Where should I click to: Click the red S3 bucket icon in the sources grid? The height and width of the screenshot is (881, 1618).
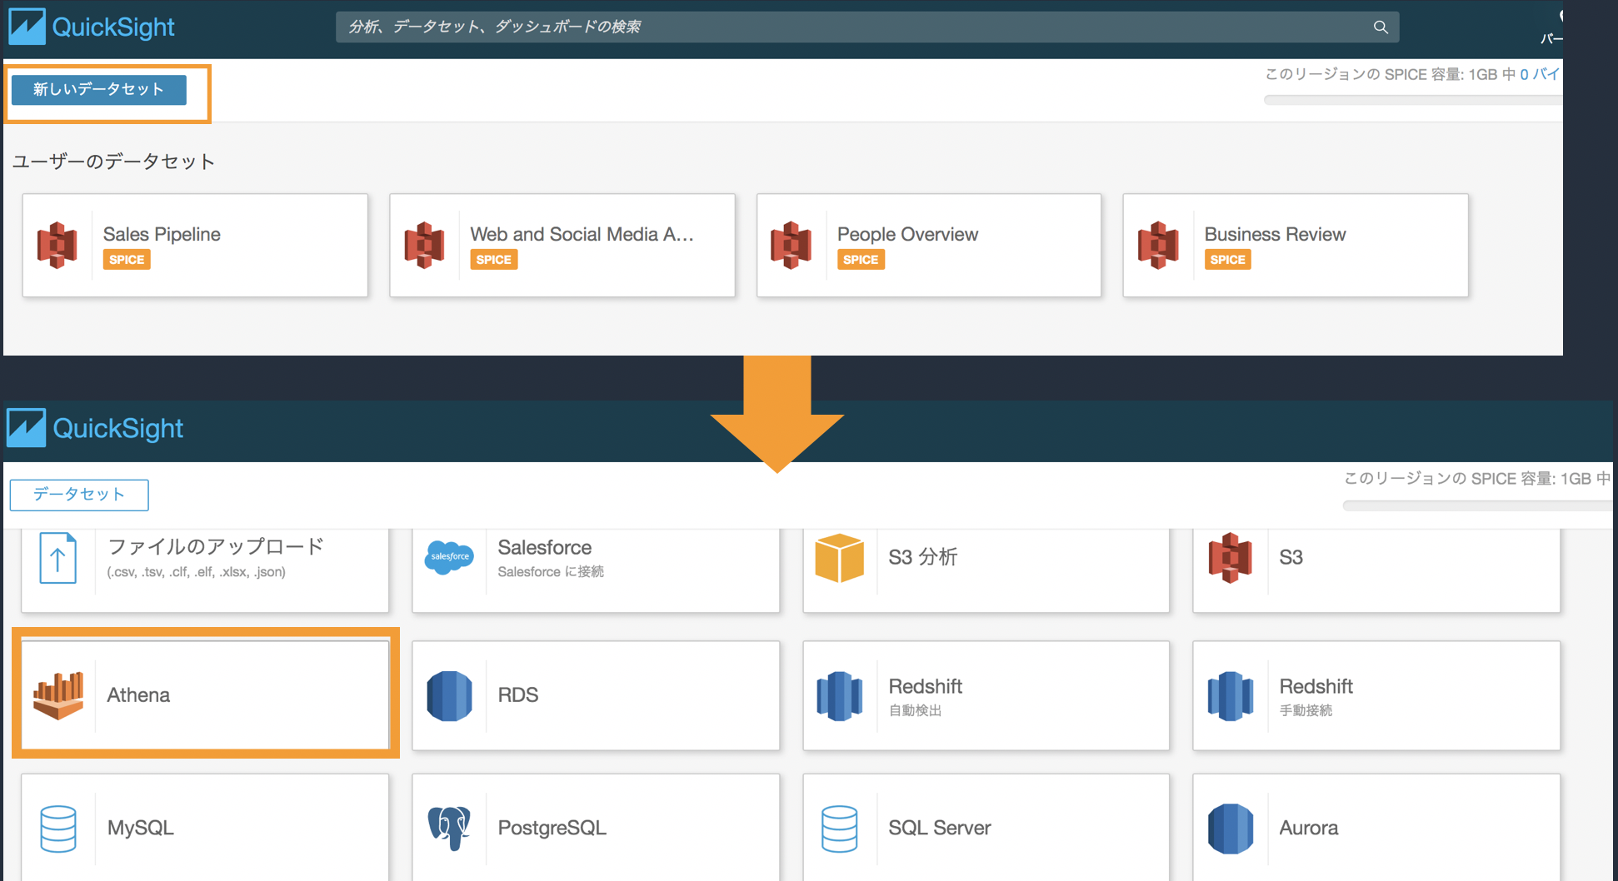(x=1231, y=558)
